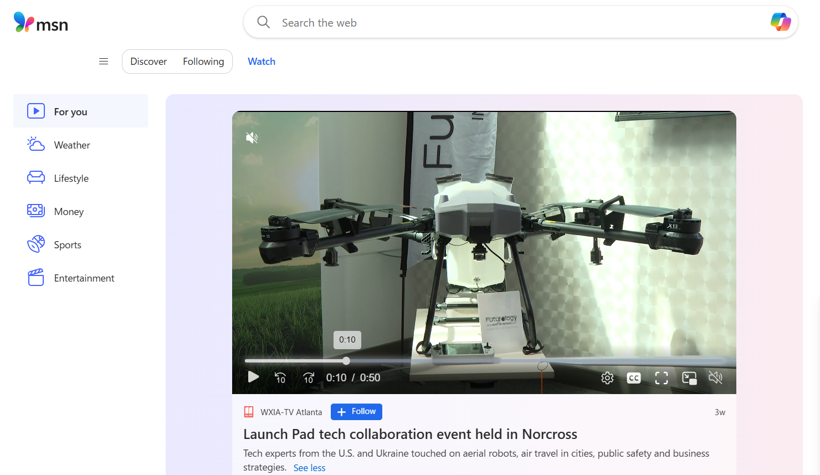Open video settings gear
Screen dimensions: 820x475
(607, 378)
